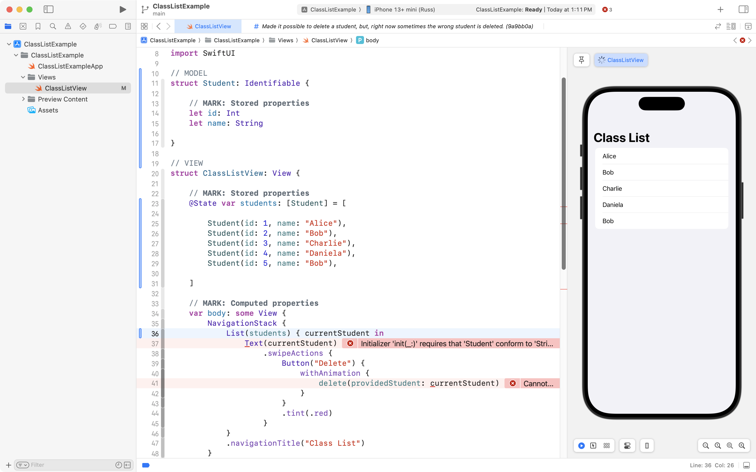Click the live preview play icon
Screen dimensions: 756x472
581,445
